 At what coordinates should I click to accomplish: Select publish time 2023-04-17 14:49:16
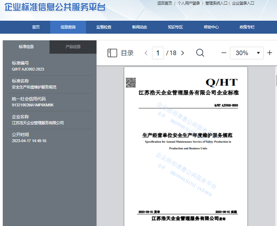[29, 141]
